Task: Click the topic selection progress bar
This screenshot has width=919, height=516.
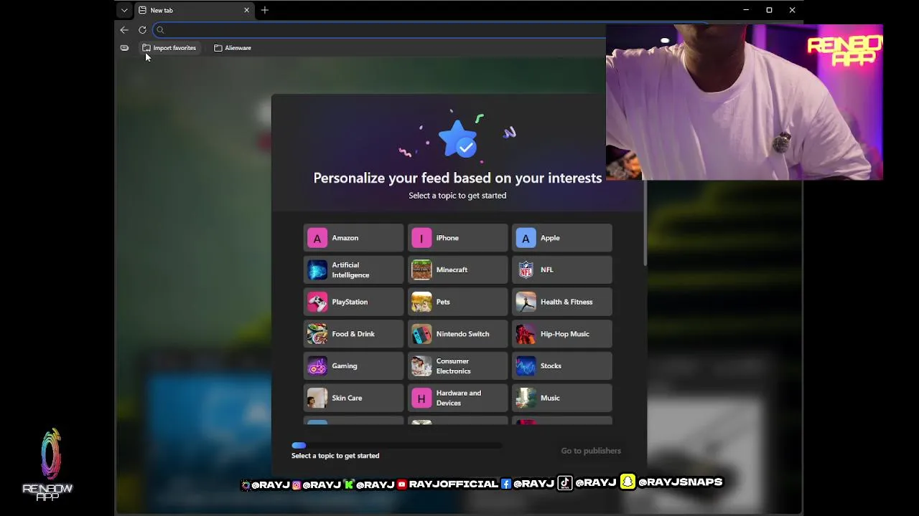Action: pyautogui.click(x=396, y=446)
